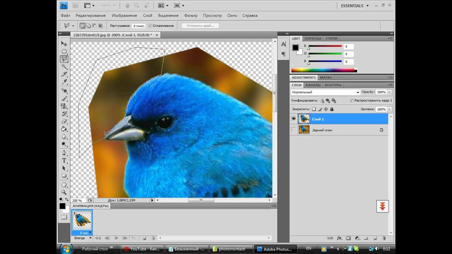Image resolution: width=452 pixels, height=254 pixels.
Task: Open the ESSENTIALS workspace dropdown
Action: coord(355,6)
